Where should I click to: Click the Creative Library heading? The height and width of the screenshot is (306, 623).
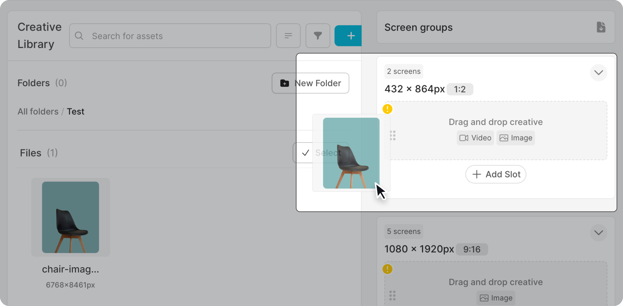[x=40, y=36]
